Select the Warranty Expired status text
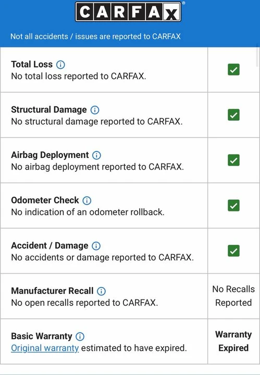The height and width of the screenshot is (375, 260). 233,341
